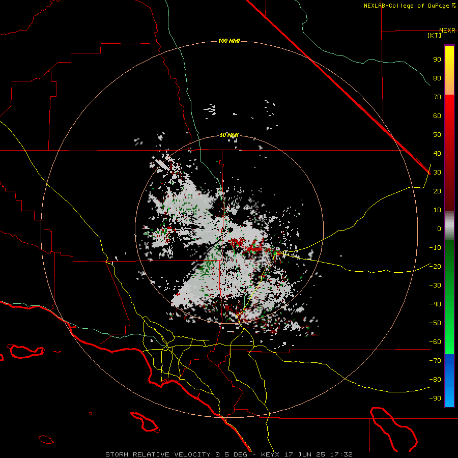Select the 100 NMI range ring label

tap(229, 41)
